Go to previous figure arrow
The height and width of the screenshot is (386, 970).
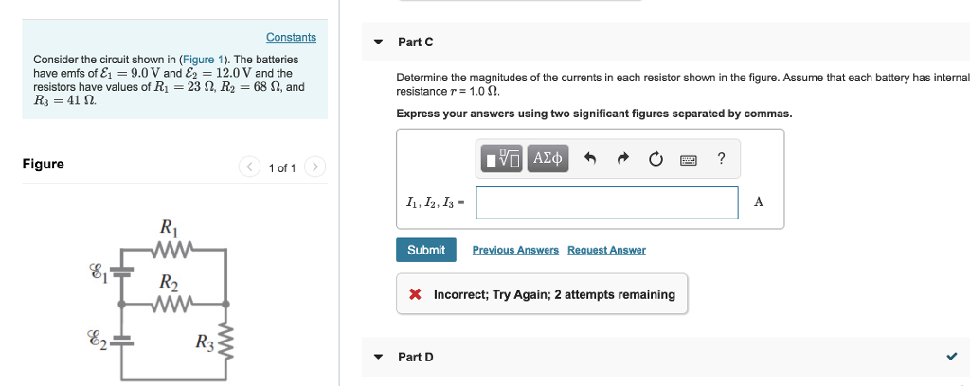point(249,167)
